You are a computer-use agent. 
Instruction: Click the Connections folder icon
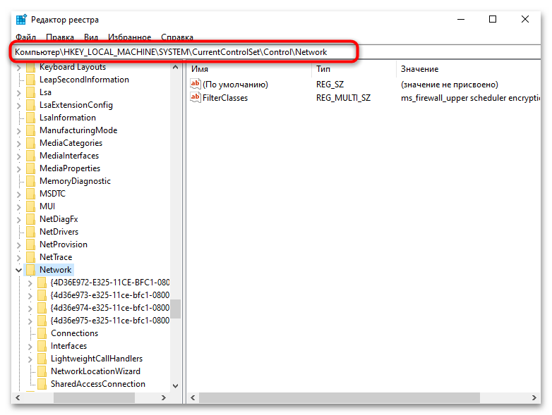(42, 333)
